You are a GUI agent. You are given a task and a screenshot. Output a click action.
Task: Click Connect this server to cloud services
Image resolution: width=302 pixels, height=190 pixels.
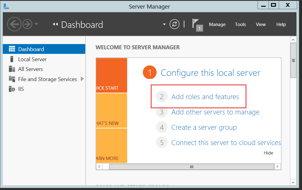pos(226,143)
